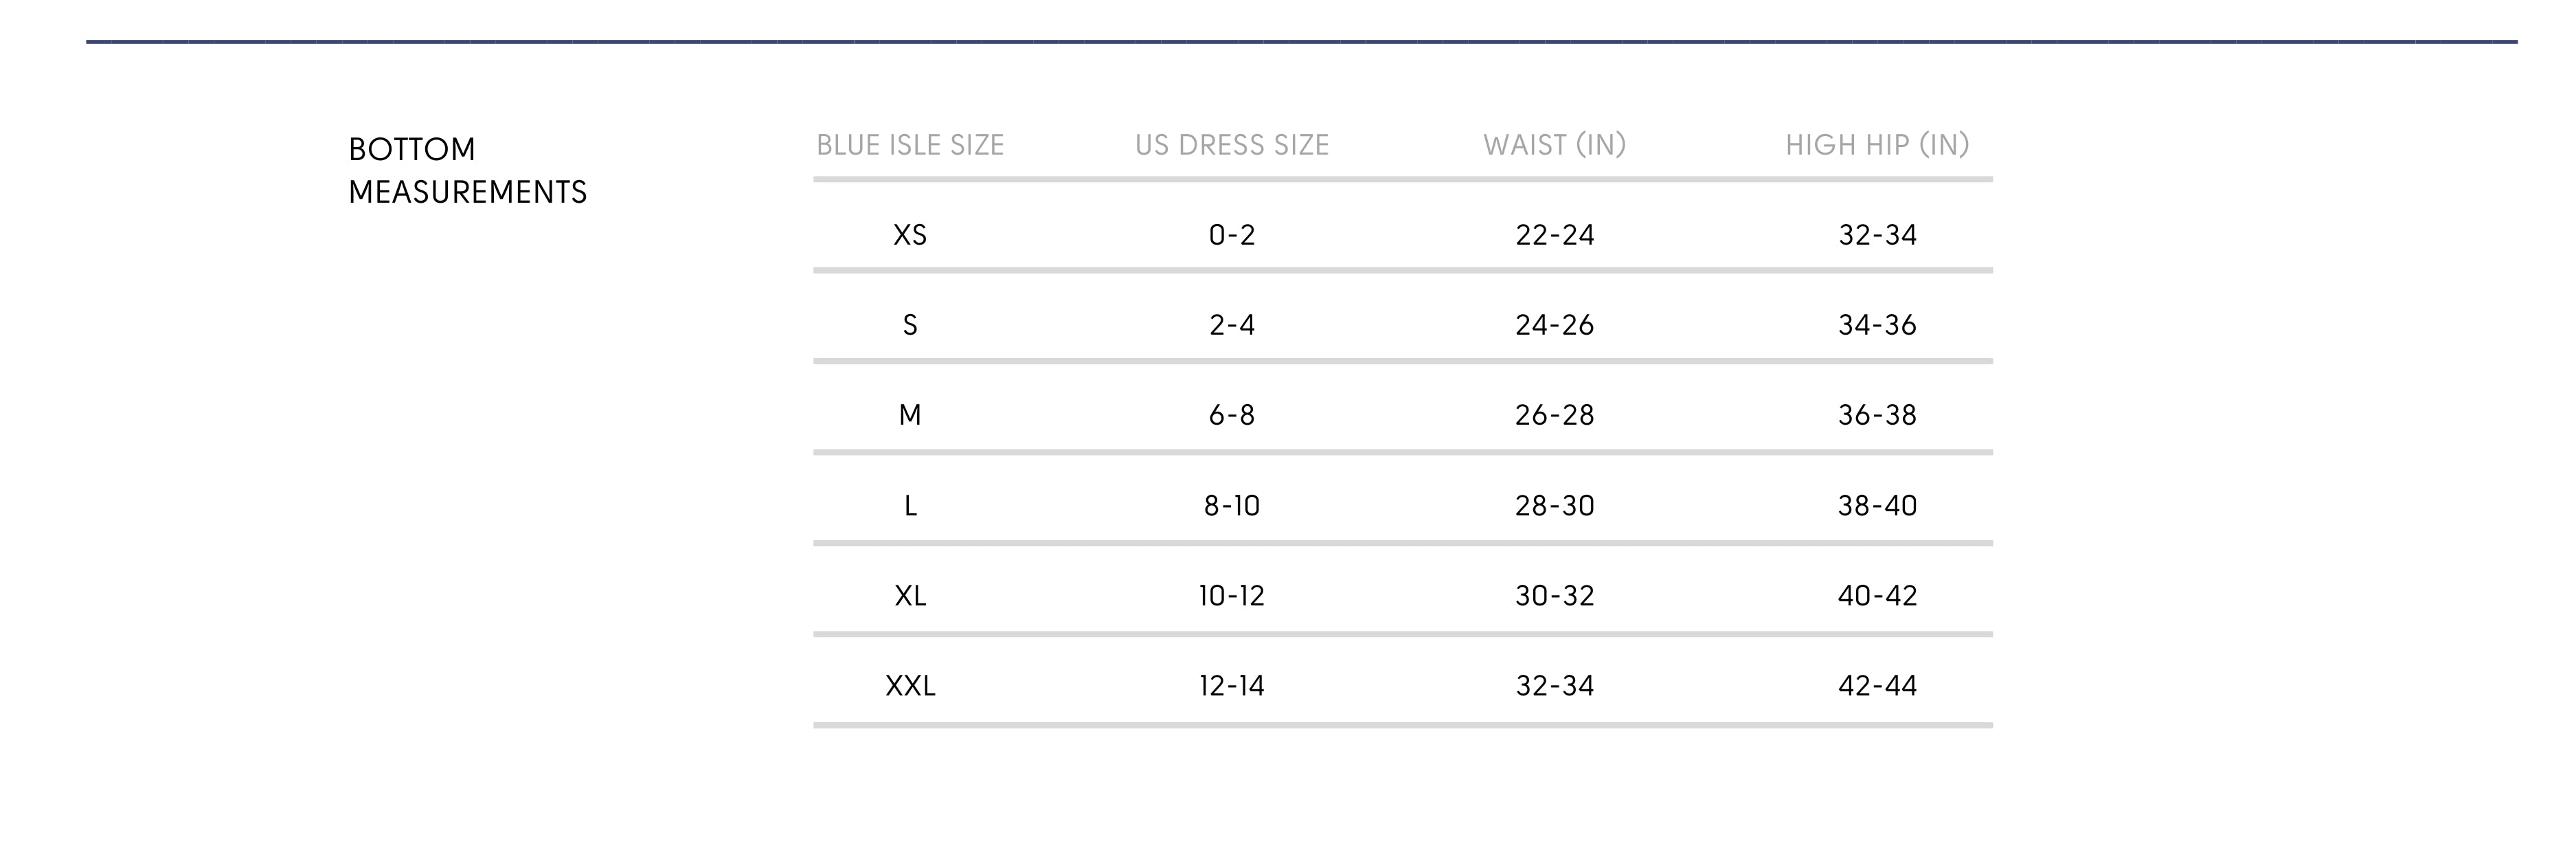Select the L size cell
2576x859 pixels.
(x=910, y=506)
